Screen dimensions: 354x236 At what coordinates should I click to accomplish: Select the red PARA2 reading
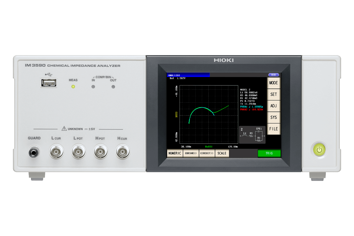(x=252, y=109)
